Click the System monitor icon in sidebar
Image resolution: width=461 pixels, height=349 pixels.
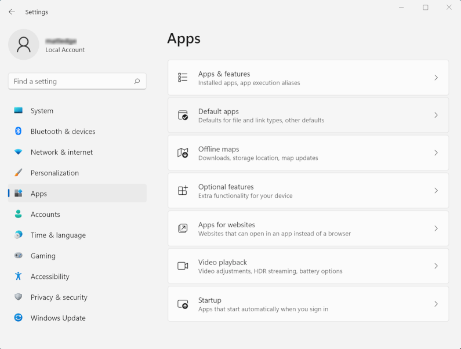[x=18, y=111]
